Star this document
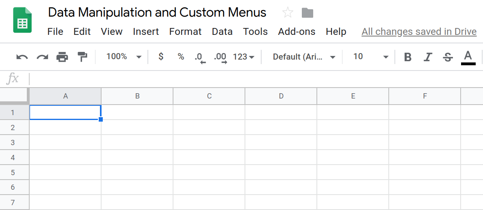 (x=288, y=13)
